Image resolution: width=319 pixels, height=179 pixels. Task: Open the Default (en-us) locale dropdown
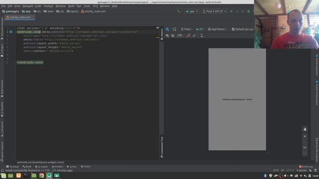tap(242, 29)
